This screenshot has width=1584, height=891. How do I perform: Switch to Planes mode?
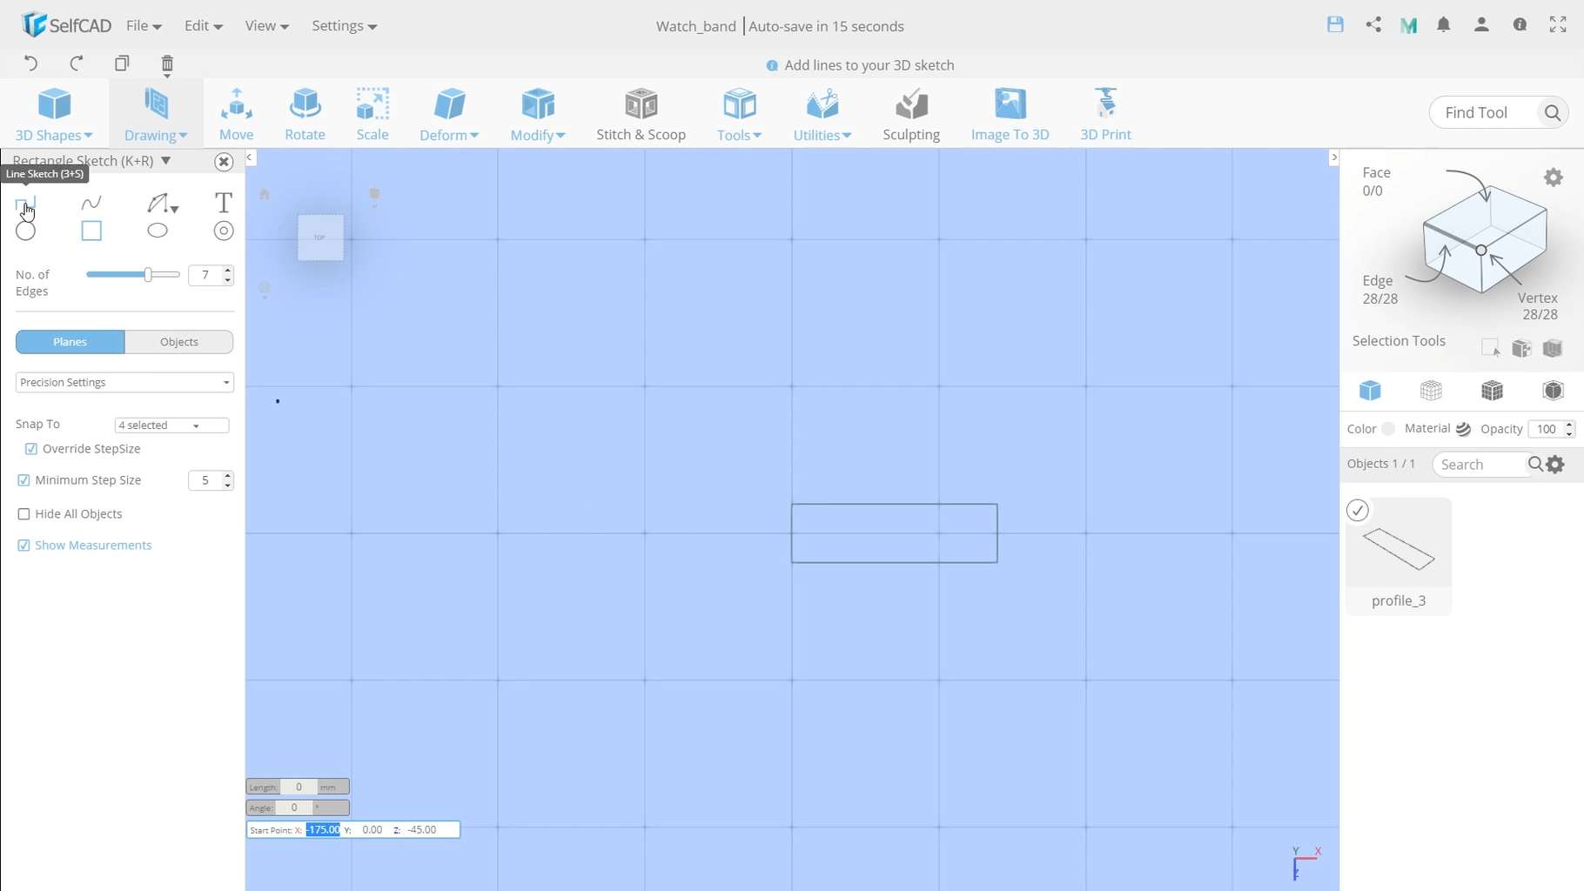pyautogui.click(x=70, y=342)
